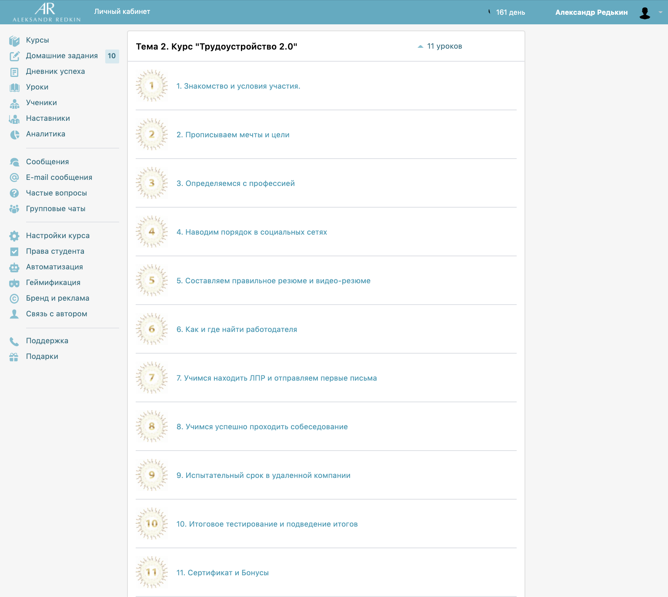Click the Настройки курса gear icon

point(14,236)
